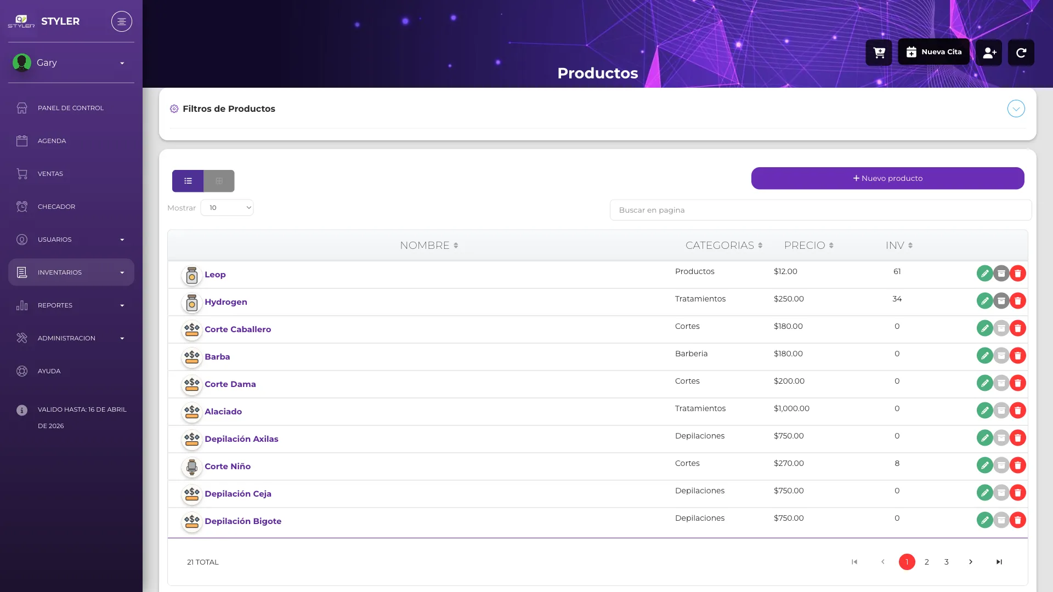This screenshot has width=1053, height=592.
Task: Go to next page arrow
Action: coord(970,562)
